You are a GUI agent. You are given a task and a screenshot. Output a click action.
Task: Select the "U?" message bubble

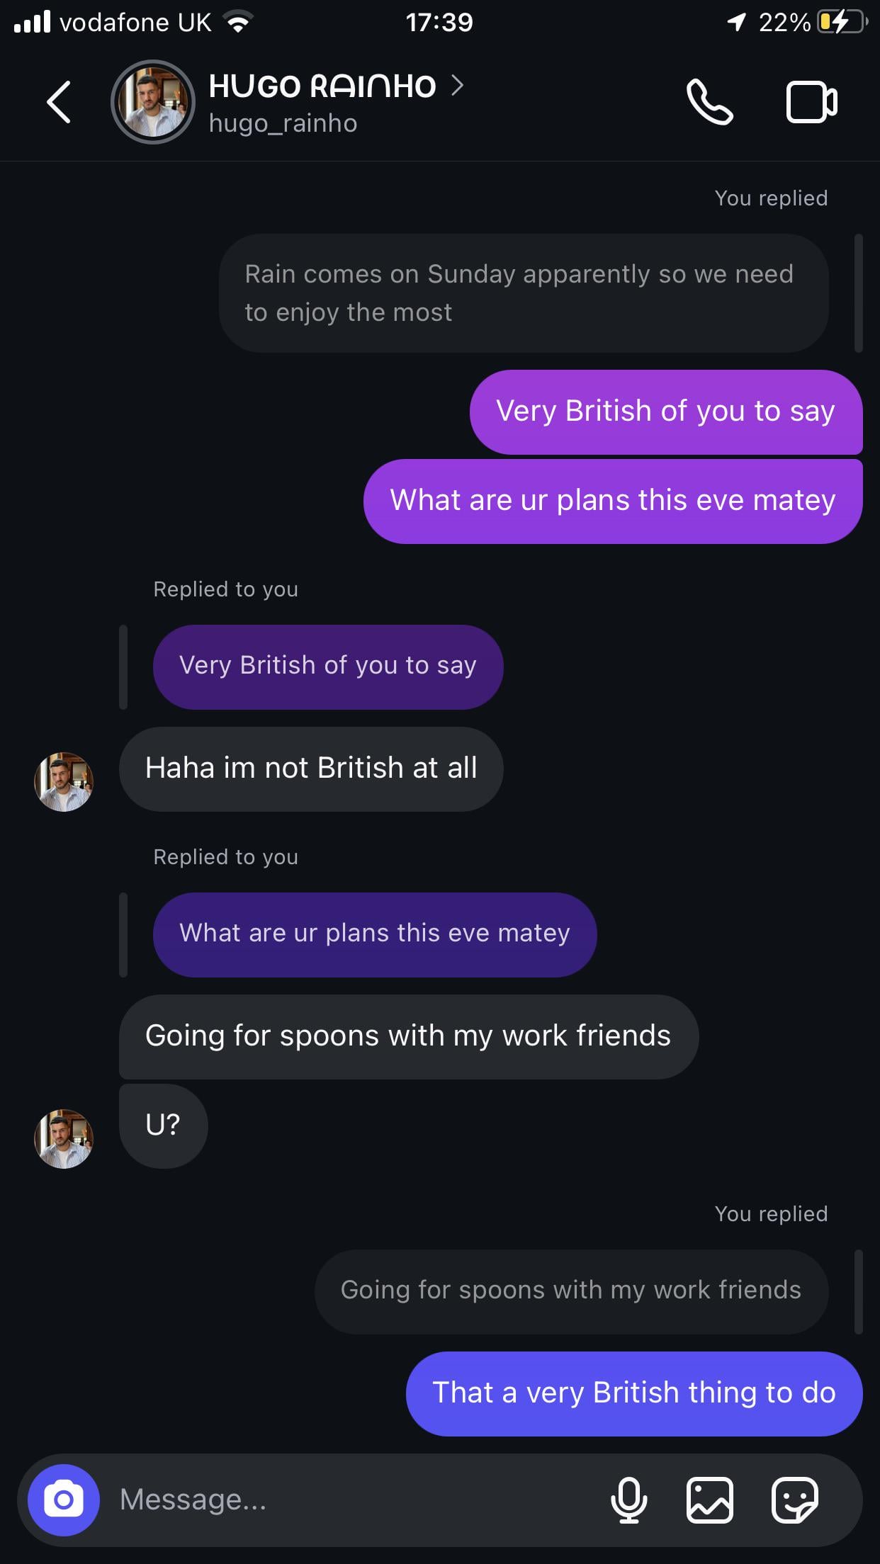163,1126
